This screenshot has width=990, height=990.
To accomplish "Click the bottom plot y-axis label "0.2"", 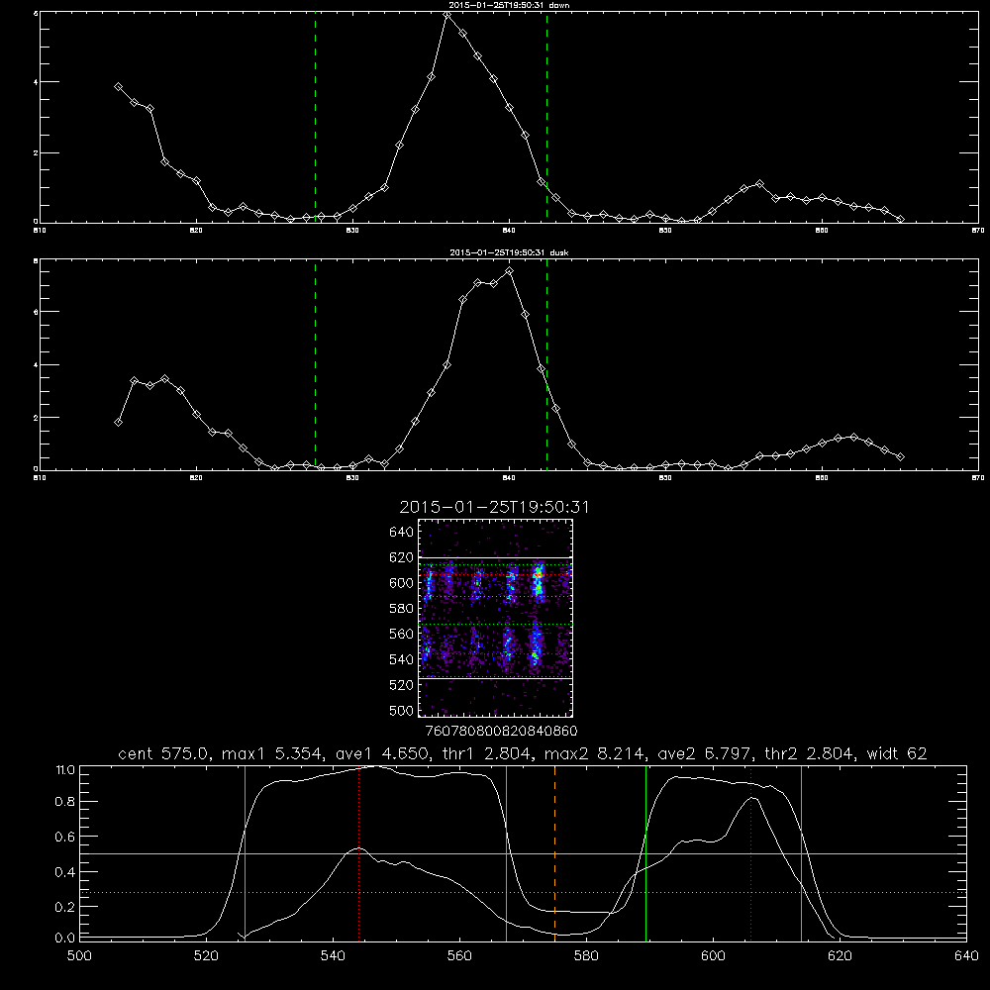I will pos(65,907).
